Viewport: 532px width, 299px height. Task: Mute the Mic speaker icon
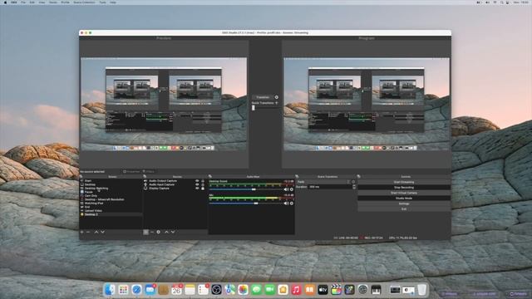click(286, 203)
